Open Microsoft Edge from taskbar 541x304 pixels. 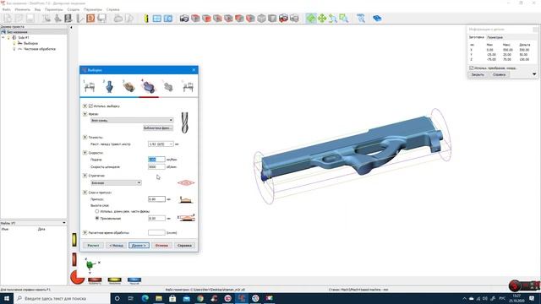pos(145,298)
